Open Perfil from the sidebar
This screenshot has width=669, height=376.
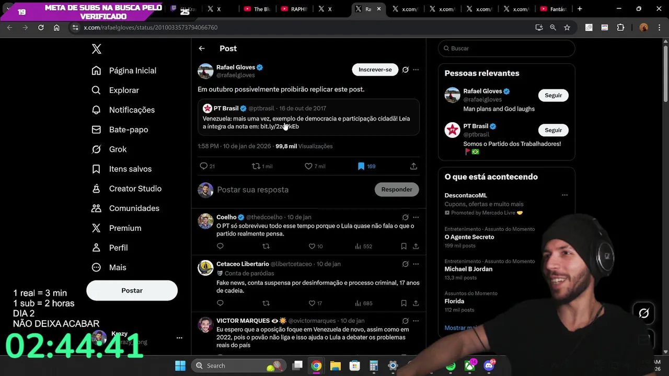[109, 248]
